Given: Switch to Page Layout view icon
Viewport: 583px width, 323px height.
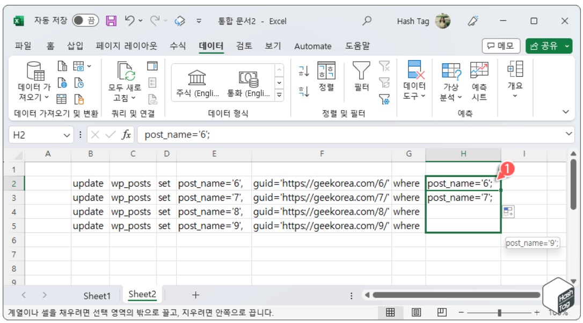Looking at the screenshot, I should (x=417, y=313).
